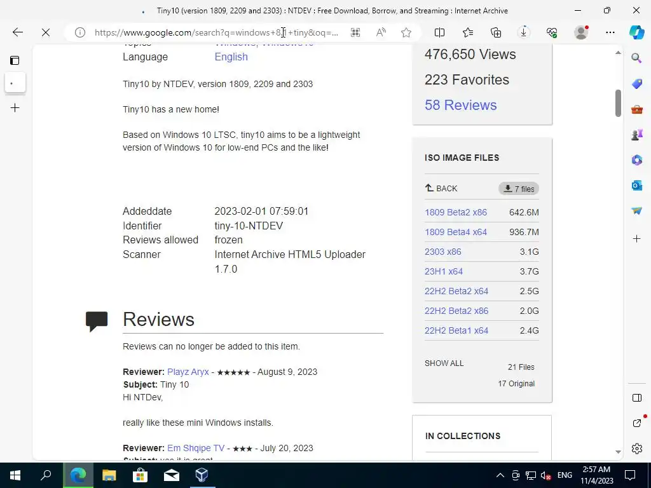Viewport: 651px width, 488px height.
Task: Add a sidebar app with plus
Action: pos(636,239)
